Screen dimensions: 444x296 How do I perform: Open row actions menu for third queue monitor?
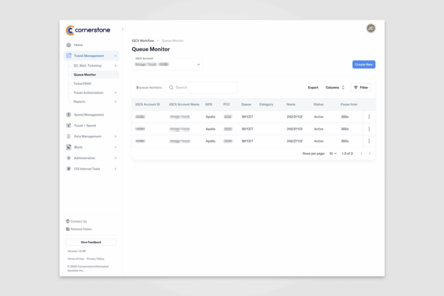369,141
